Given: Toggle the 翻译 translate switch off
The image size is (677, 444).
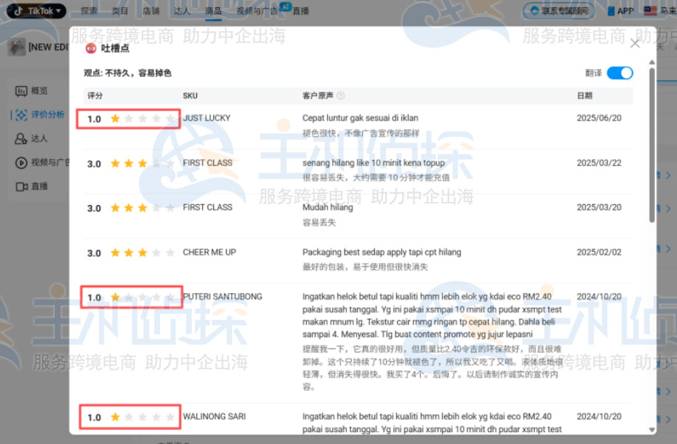Looking at the screenshot, I should pyautogui.click(x=619, y=73).
